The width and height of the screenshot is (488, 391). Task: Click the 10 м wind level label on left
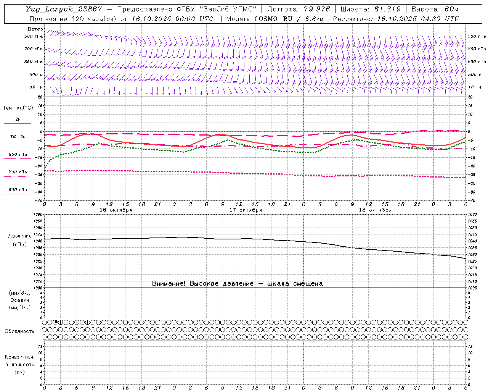(36, 87)
